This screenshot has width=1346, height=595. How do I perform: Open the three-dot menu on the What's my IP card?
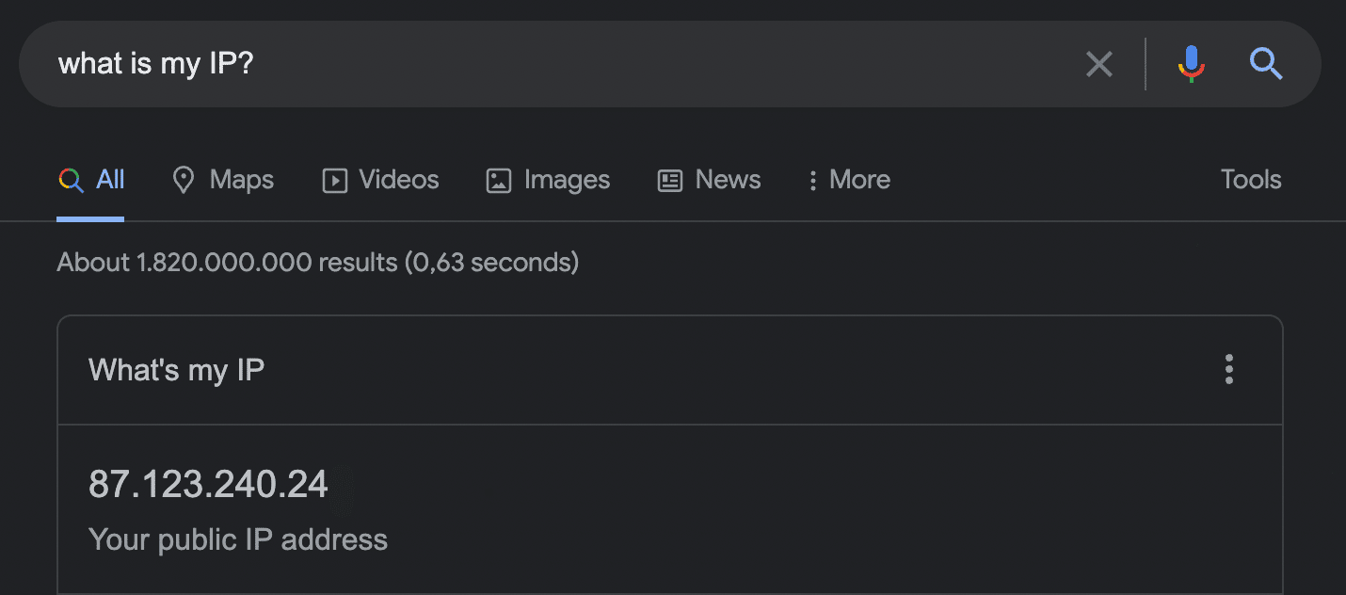tap(1228, 370)
